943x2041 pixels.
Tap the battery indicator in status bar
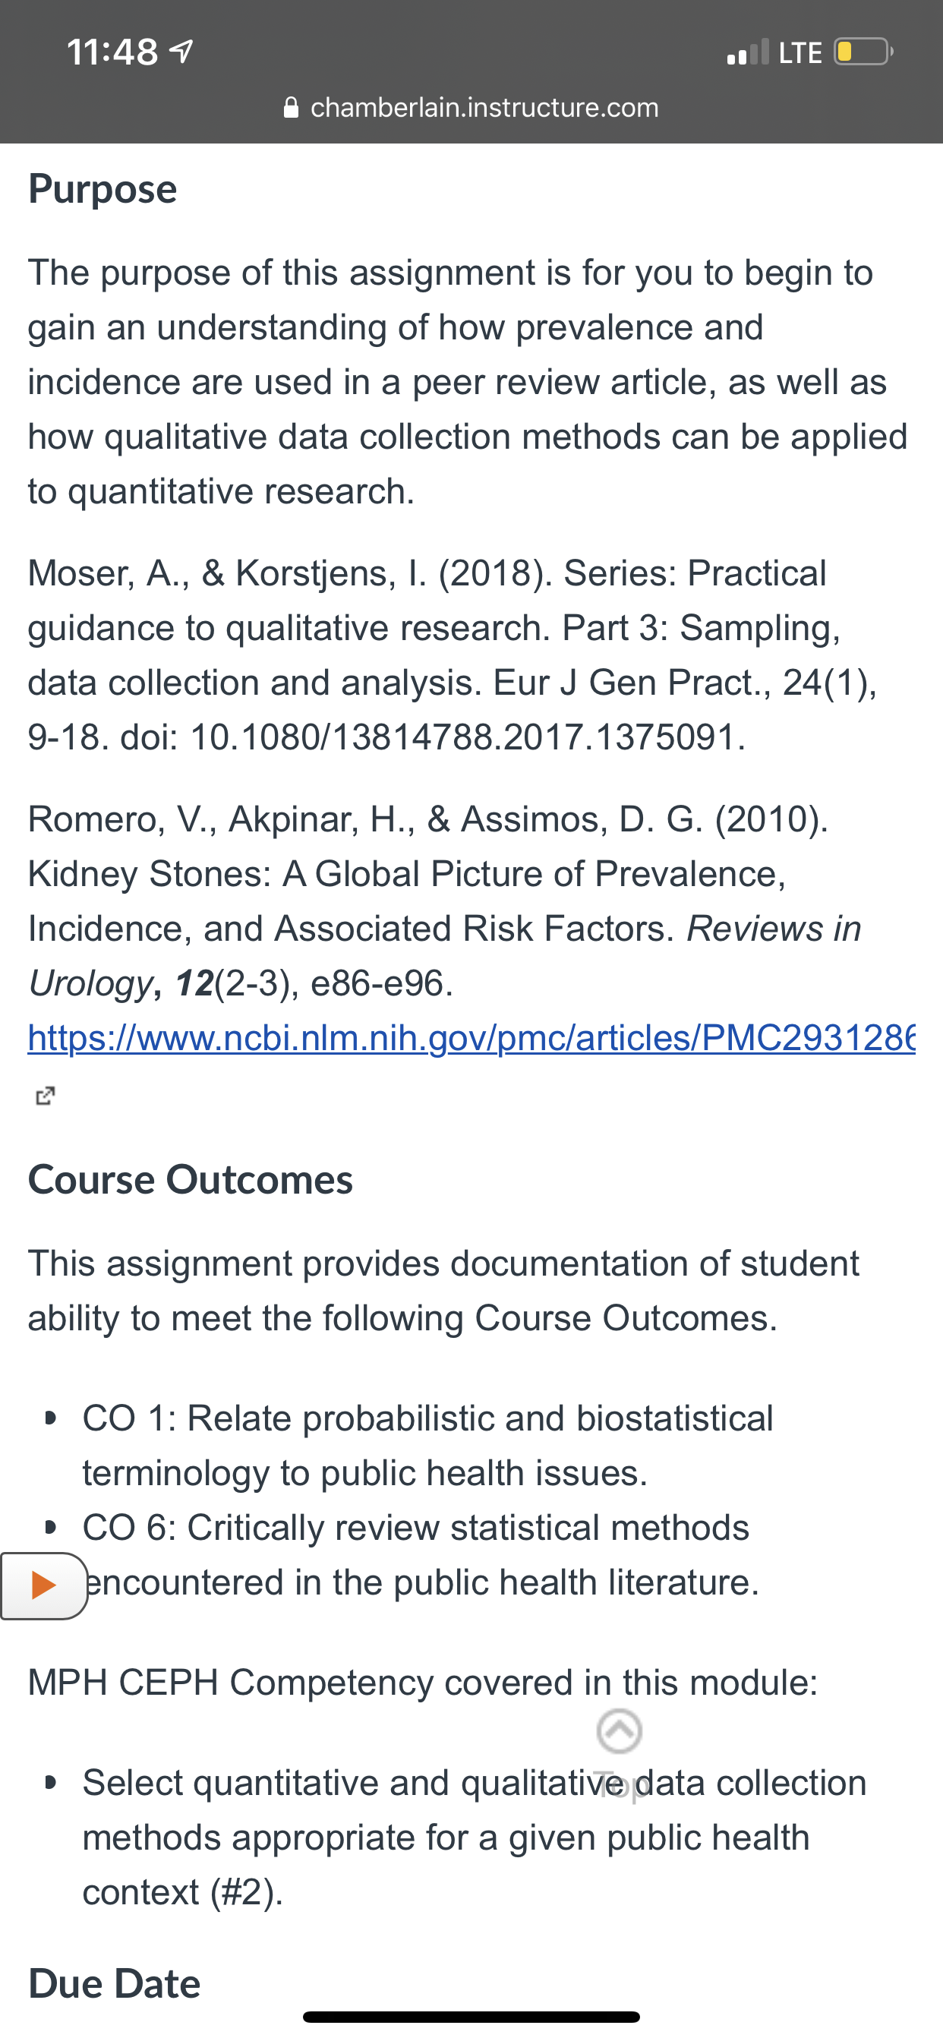(x=864, y=52)
